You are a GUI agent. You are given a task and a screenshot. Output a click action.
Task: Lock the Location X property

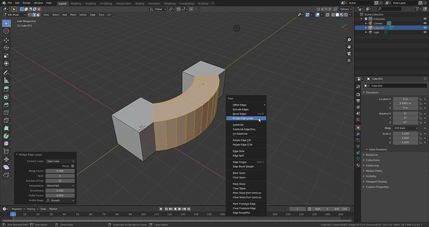420,99
